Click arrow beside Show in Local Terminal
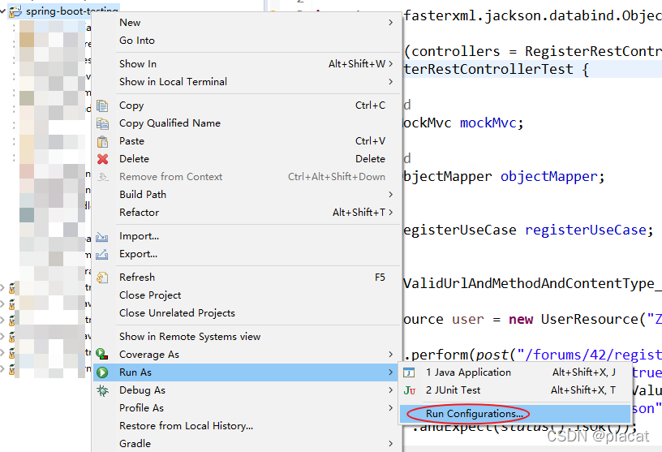662x452 pixels. (391, 81)
